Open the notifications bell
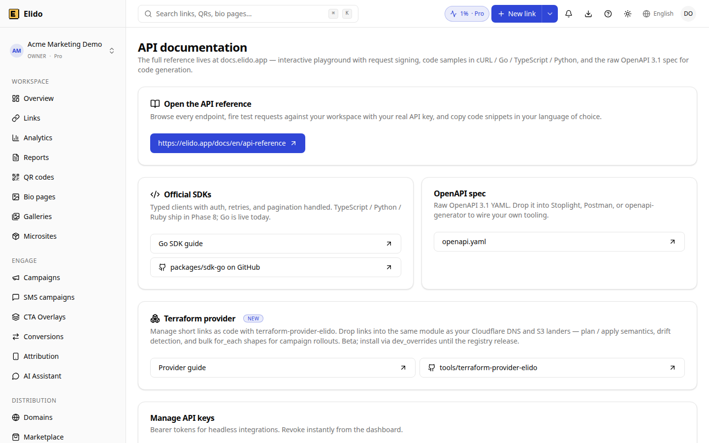This screenshot has height=443, width=709. pyautogui.click(x=569, y=14)
